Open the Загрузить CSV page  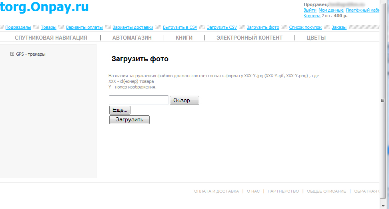(222, 27)
